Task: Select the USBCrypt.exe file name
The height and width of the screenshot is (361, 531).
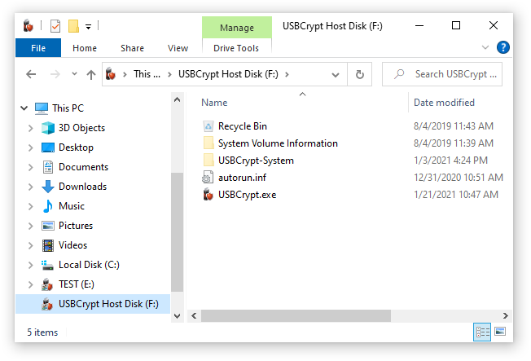Action: click(x=247, y=195)
